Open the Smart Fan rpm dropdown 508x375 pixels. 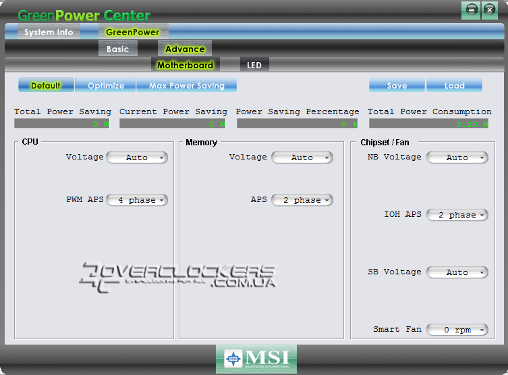point(457,330)
